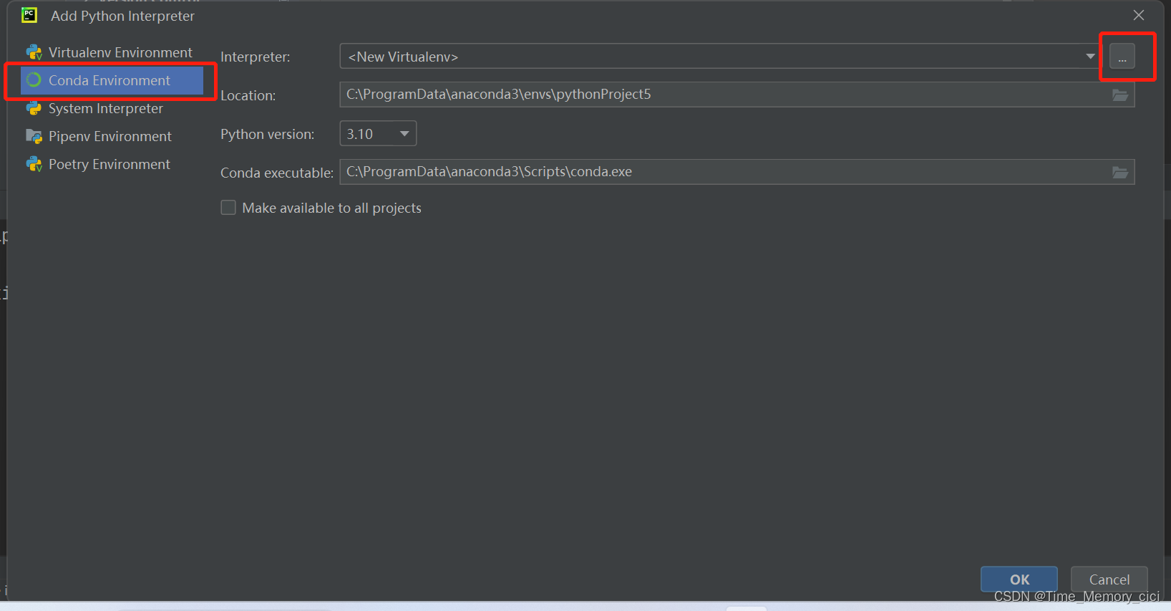Open the Python version 3.10 dropdown
Viewport: 1171px width, 611px height.
(x=378, y=134)
